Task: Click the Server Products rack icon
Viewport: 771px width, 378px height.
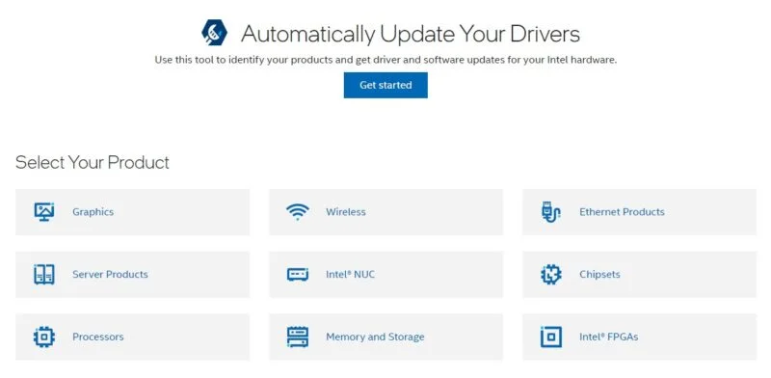Action: coord(44,274)
